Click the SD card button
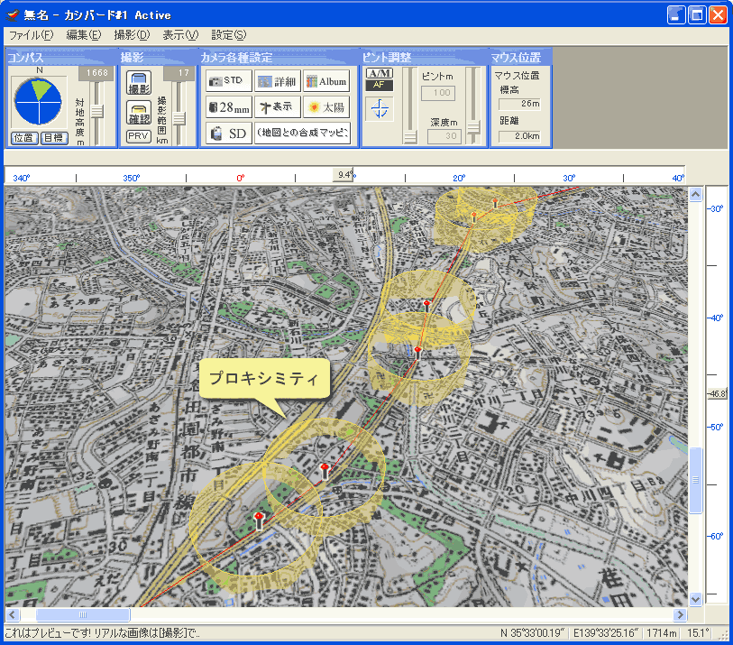Screen dimensions: 733x645 coord(226,134)
